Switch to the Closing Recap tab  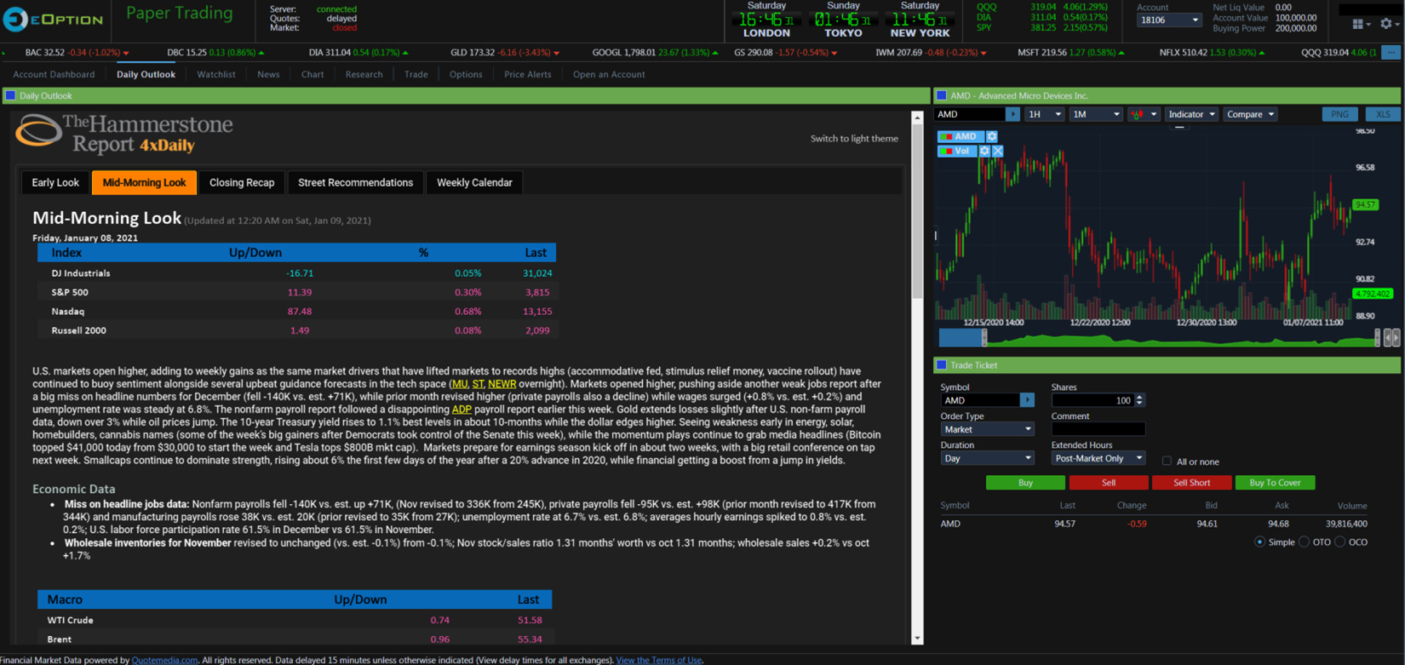[x=242, y=182]
